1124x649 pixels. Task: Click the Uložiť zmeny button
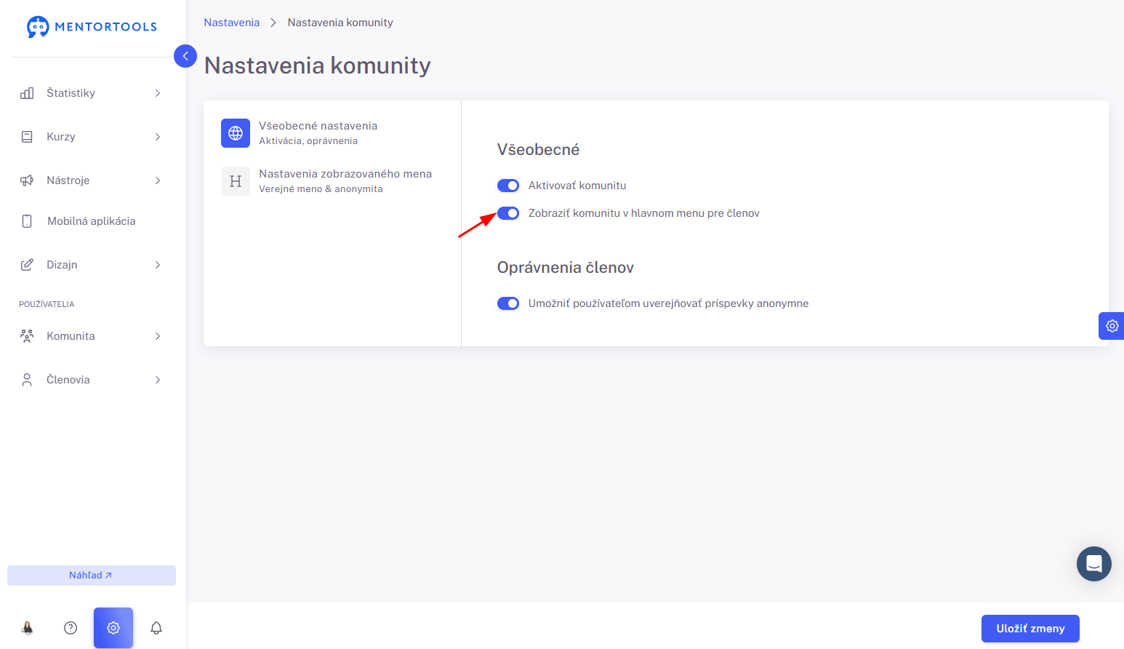click(x=1030, y=629)
